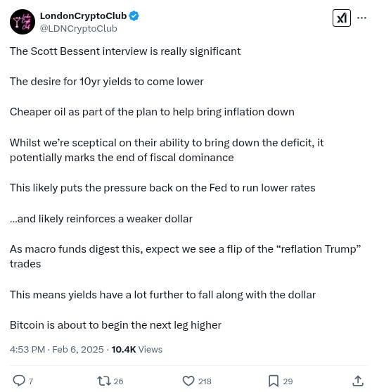Open the share upload arrow icon

pyautogui.click(x=358, y=381)
